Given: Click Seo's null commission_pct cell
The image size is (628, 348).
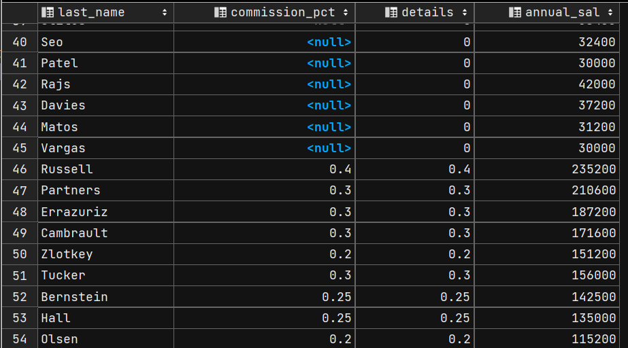Looking at the screenshot, I should pos(265,42).
